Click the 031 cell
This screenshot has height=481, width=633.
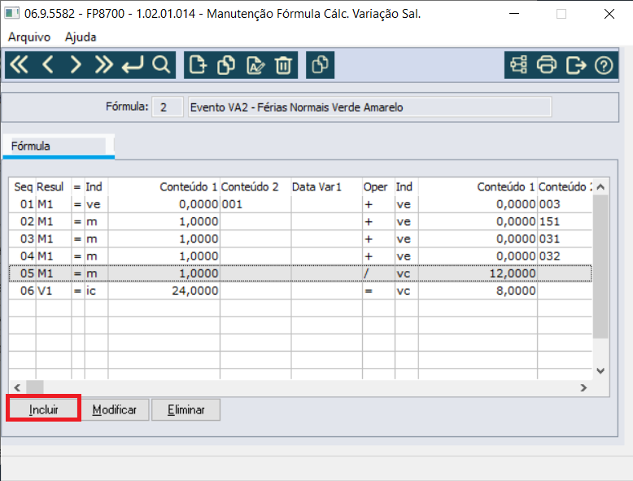click(565, 239)
